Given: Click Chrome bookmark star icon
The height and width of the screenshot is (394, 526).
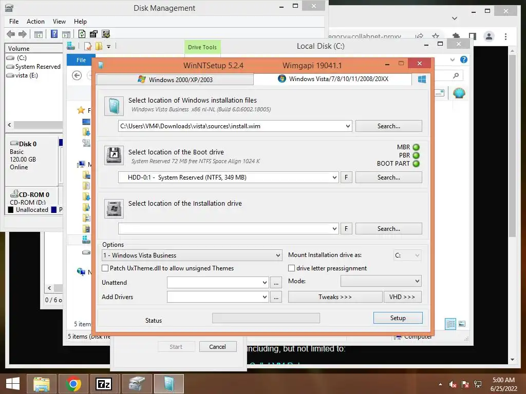Looking at the screenshot, I should (436, 36).
